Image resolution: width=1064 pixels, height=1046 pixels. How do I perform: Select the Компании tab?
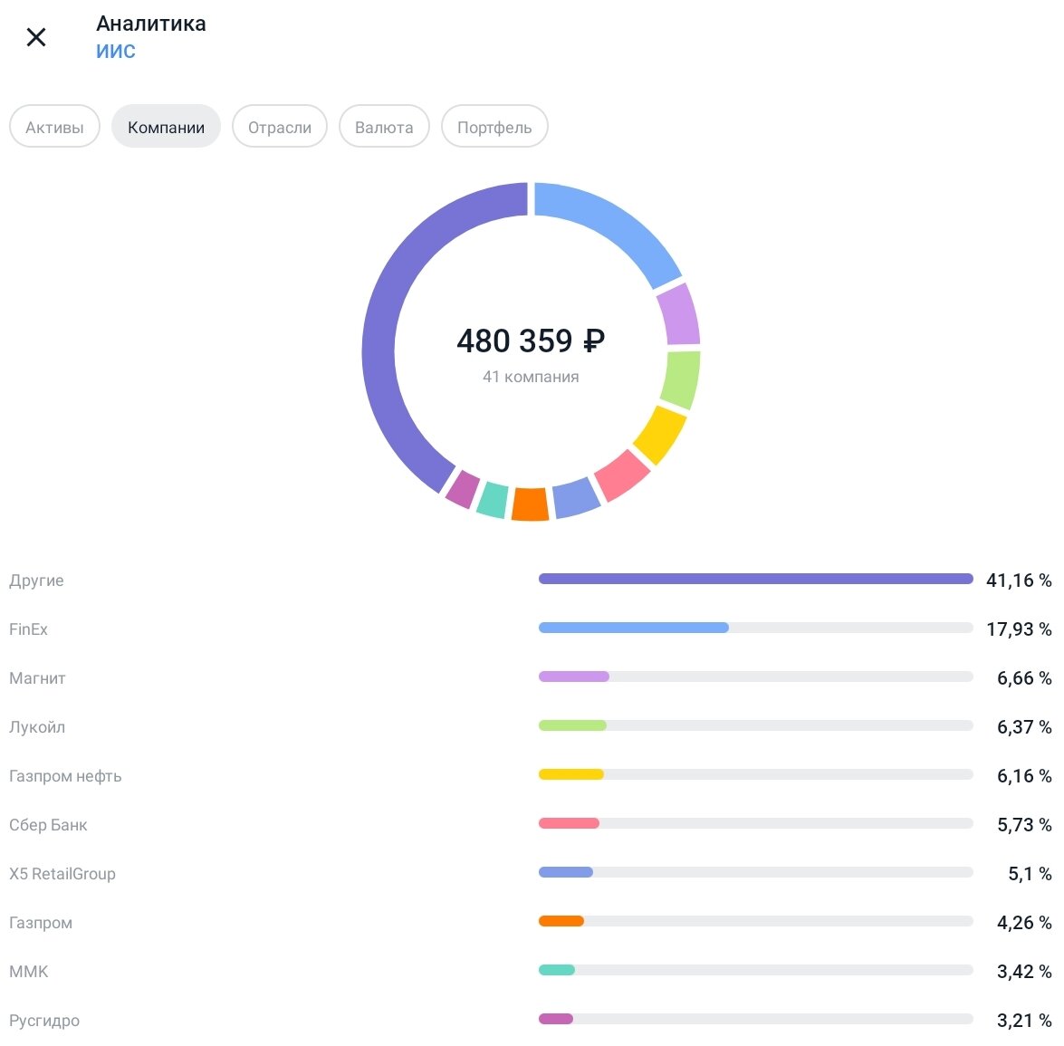(166, 126)
